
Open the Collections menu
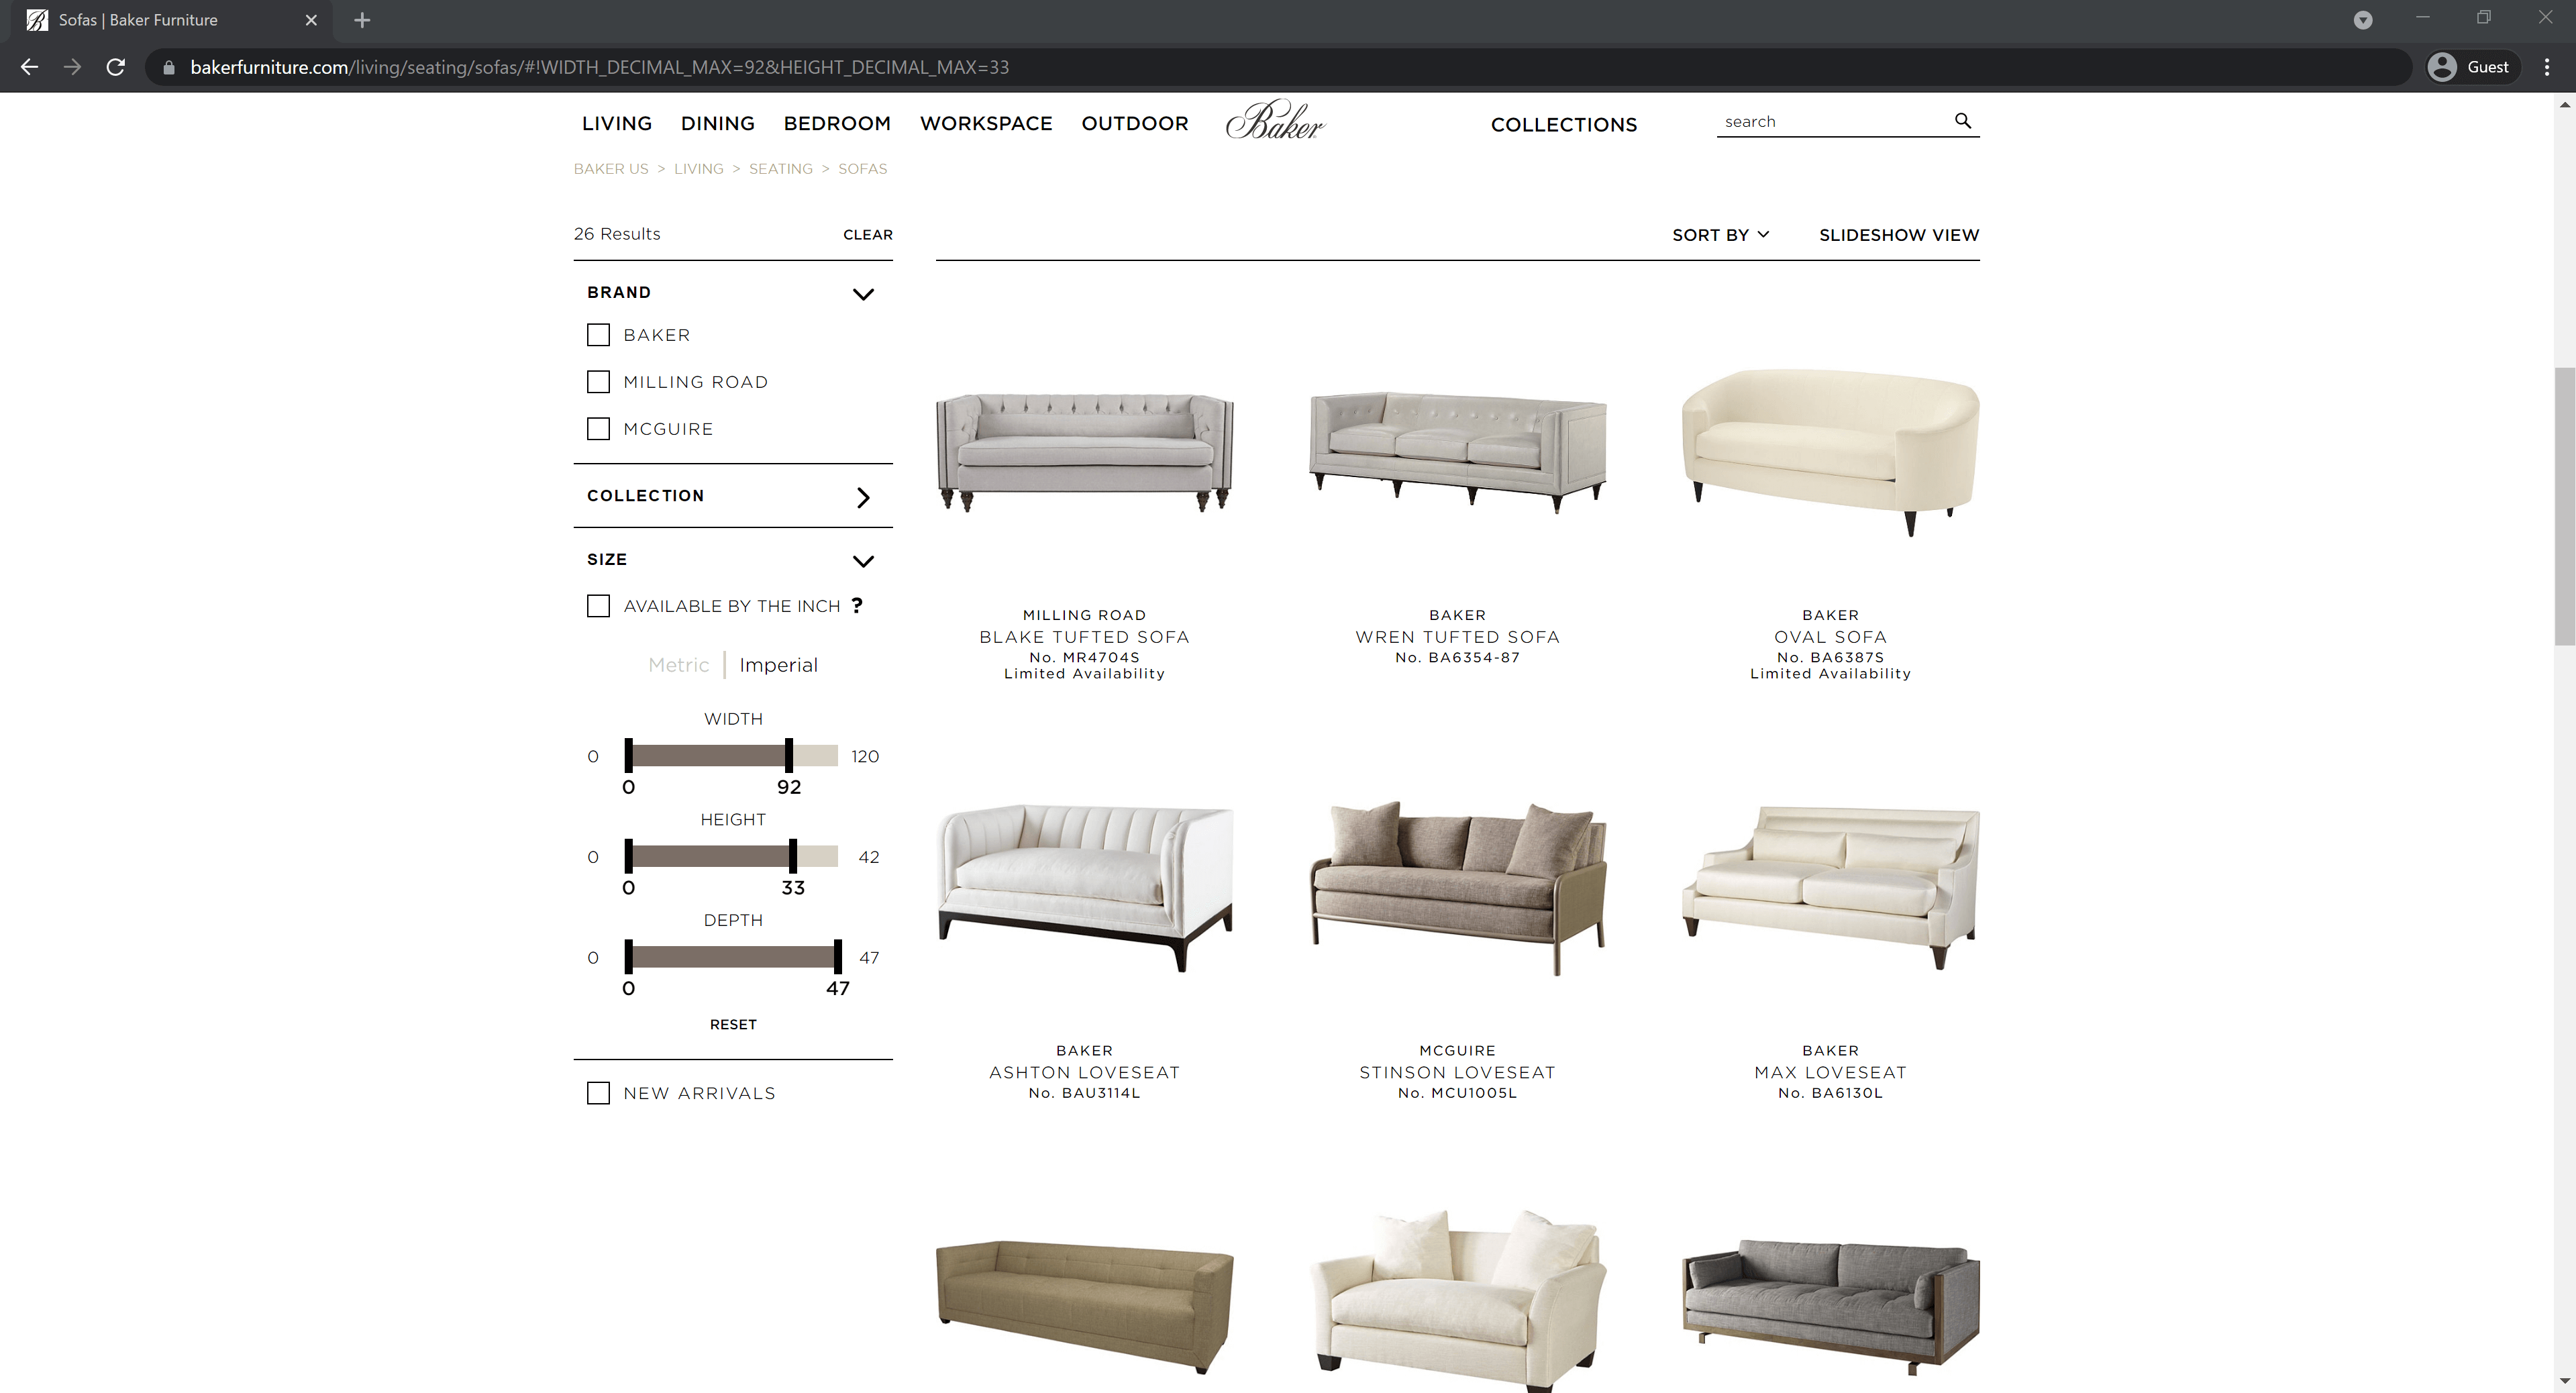(x=1564, y=125)
